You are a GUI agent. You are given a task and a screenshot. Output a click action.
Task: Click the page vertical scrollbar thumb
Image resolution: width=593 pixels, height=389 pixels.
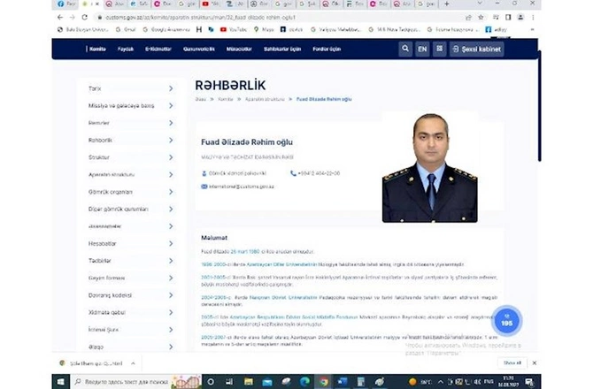539,106
